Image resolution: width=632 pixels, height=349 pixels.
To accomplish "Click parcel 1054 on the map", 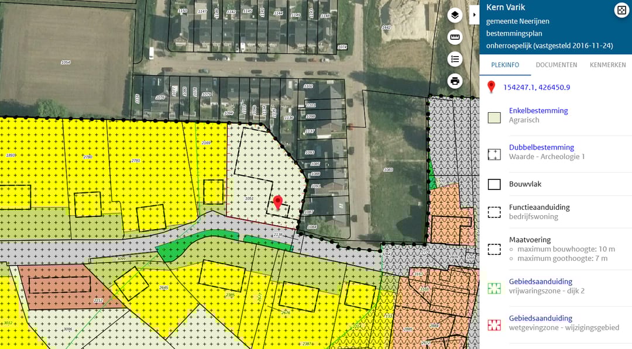I will click(x=66, y=62).
